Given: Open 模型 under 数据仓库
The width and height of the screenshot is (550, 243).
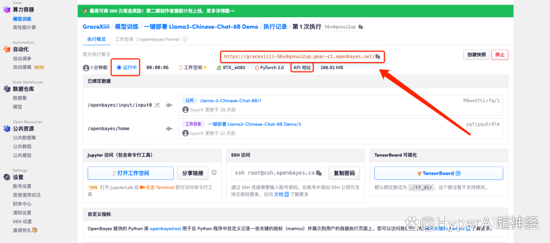Looking at the screenshot, I should pyautogui.click(x=17, y=107).
